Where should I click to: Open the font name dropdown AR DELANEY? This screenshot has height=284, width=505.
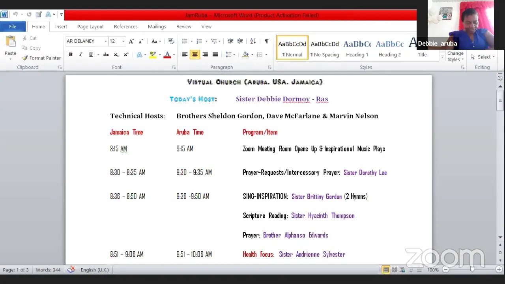coord(106,41)
